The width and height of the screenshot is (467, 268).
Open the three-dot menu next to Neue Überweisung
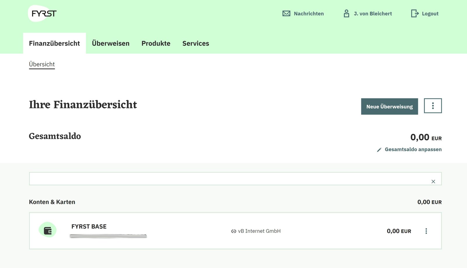tap(433, 106)
